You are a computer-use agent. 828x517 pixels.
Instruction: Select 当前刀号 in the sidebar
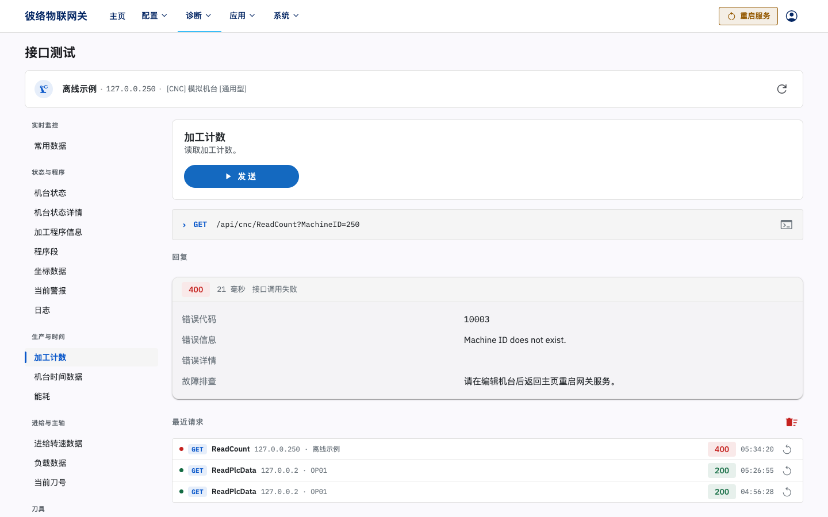(91, 483)
